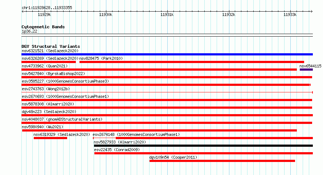
Task: Click the blue nsv6321521 variant bar
Action: pyautogui.click(x=167, y=54)
